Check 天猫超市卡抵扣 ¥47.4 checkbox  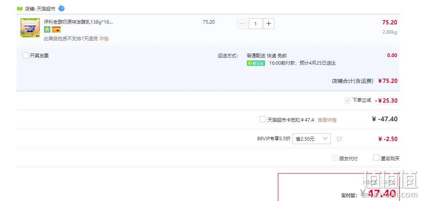[263, 119]
